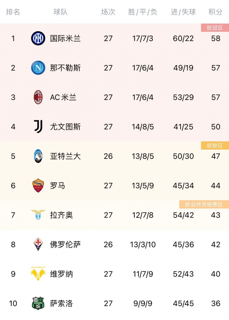Viewport: 229px width, 320px height.
Task: Select the 场次 column header
Action: (108, 12)
